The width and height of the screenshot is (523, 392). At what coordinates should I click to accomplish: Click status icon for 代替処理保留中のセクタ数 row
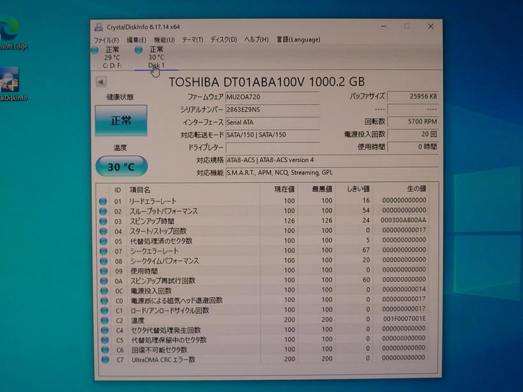point(105,340)
